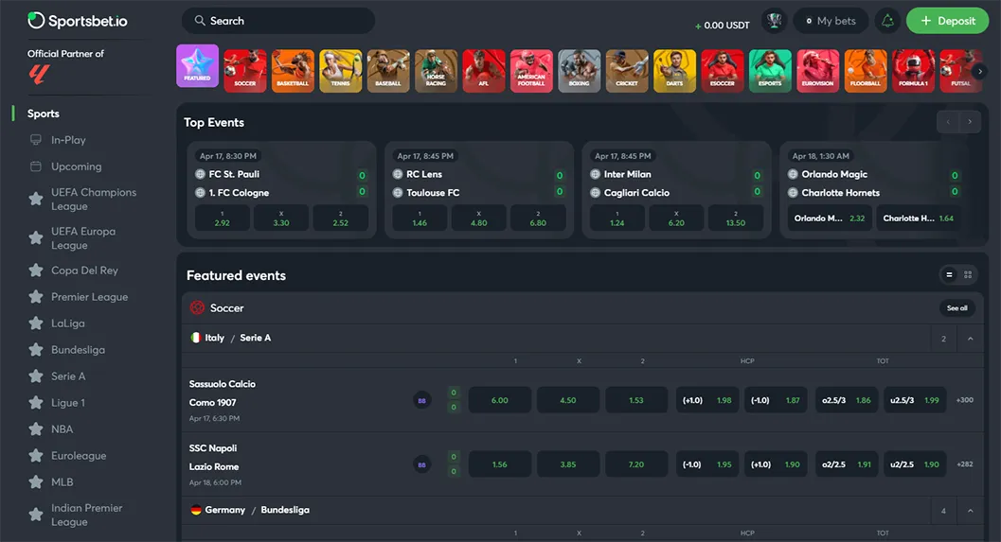Select 2.92 odds for FC St. Pauli
Viewport: 1001px width, 542px height.
point(223,219)
